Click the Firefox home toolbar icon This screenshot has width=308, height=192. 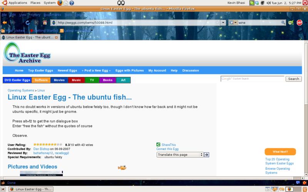45,23
